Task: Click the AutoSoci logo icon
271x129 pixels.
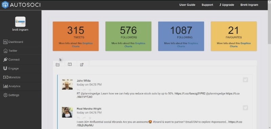Action: (5, 5)
